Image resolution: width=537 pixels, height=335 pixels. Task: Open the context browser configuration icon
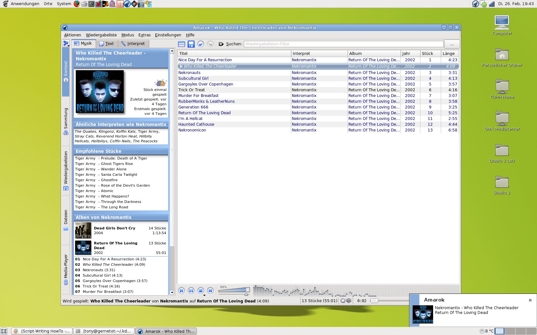point(66,43)
